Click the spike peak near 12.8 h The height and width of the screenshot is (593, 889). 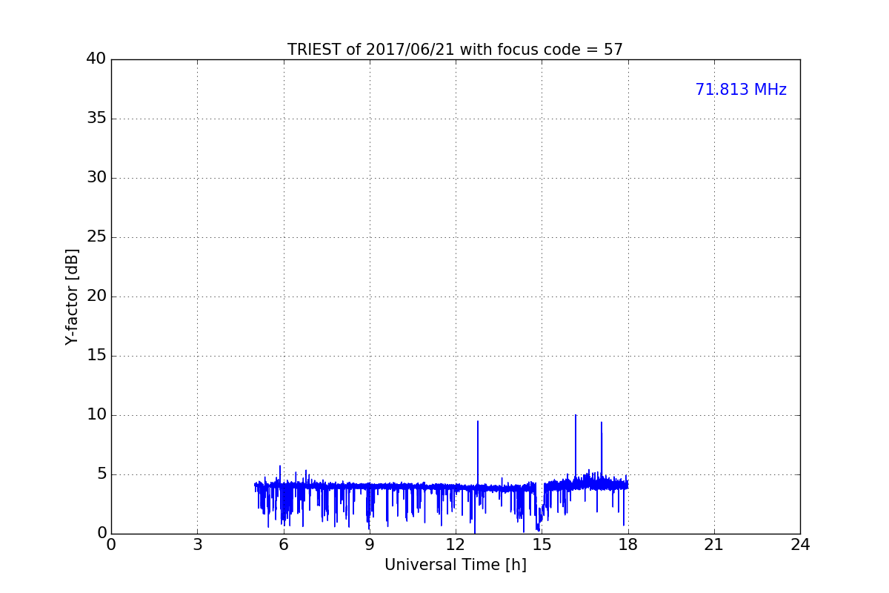[x=478, y=422]
